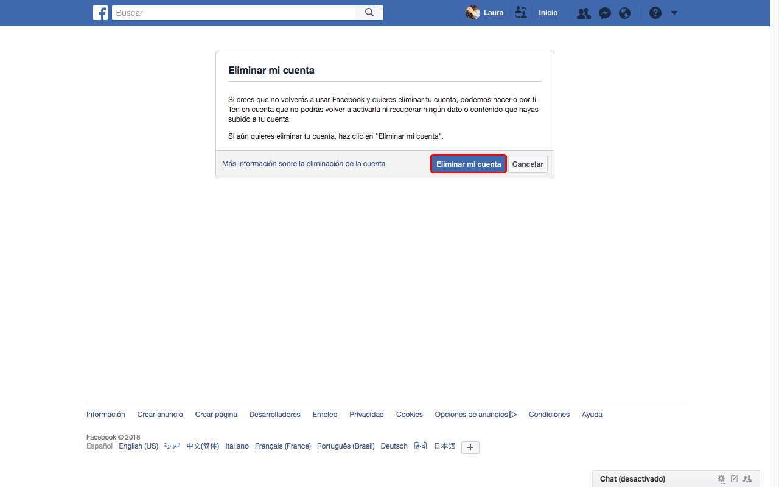This screenshot has height=487, width=779.
Task: Go to Inicio home
Action: point(548,13)
